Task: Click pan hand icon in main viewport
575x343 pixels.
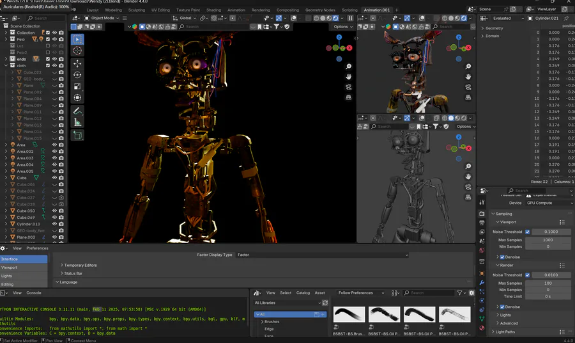Action: 348,77
